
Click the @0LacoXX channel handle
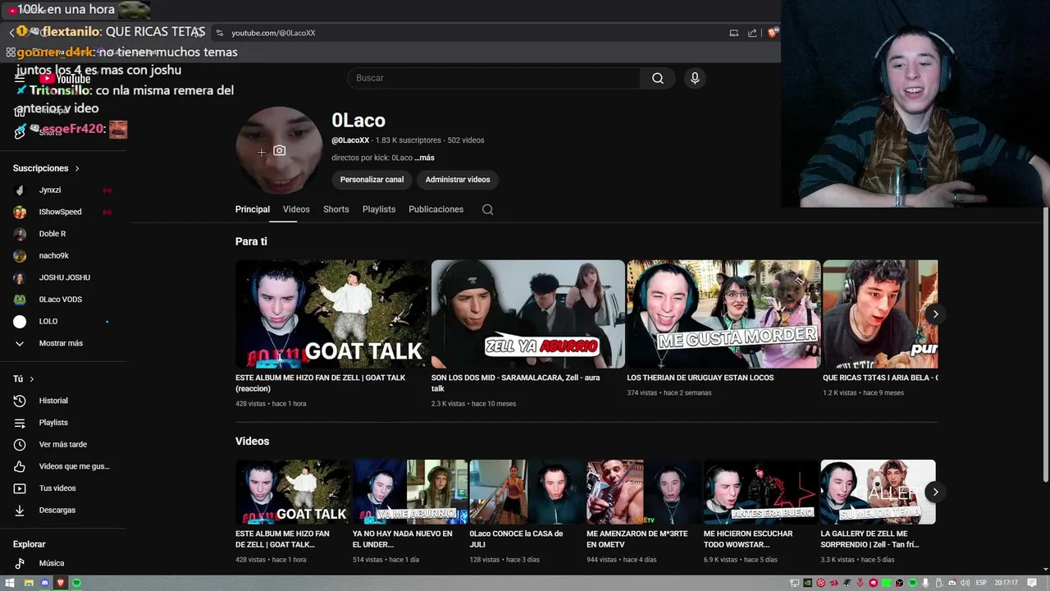350,140
